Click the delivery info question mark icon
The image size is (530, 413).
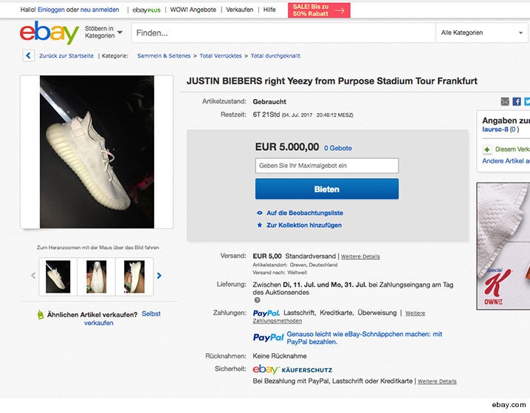[257, 300]
